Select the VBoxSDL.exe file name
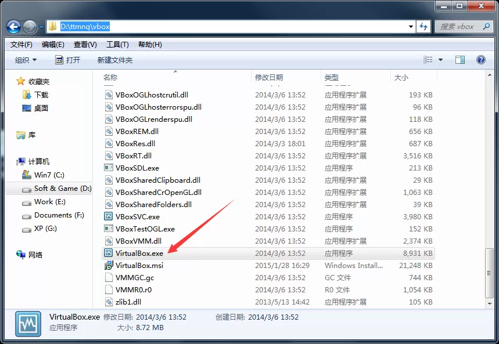 point(138,168)
